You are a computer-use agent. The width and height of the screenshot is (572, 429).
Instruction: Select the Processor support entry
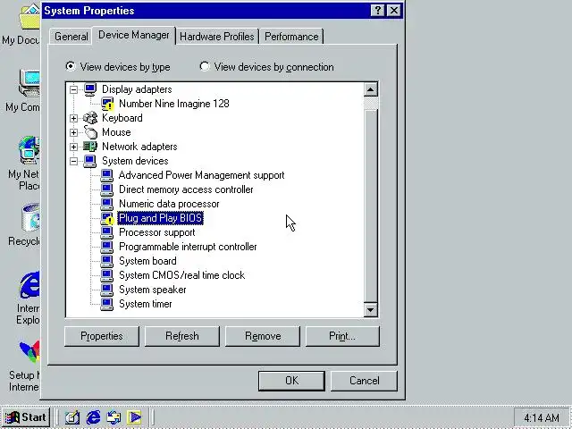coord(157,232)
